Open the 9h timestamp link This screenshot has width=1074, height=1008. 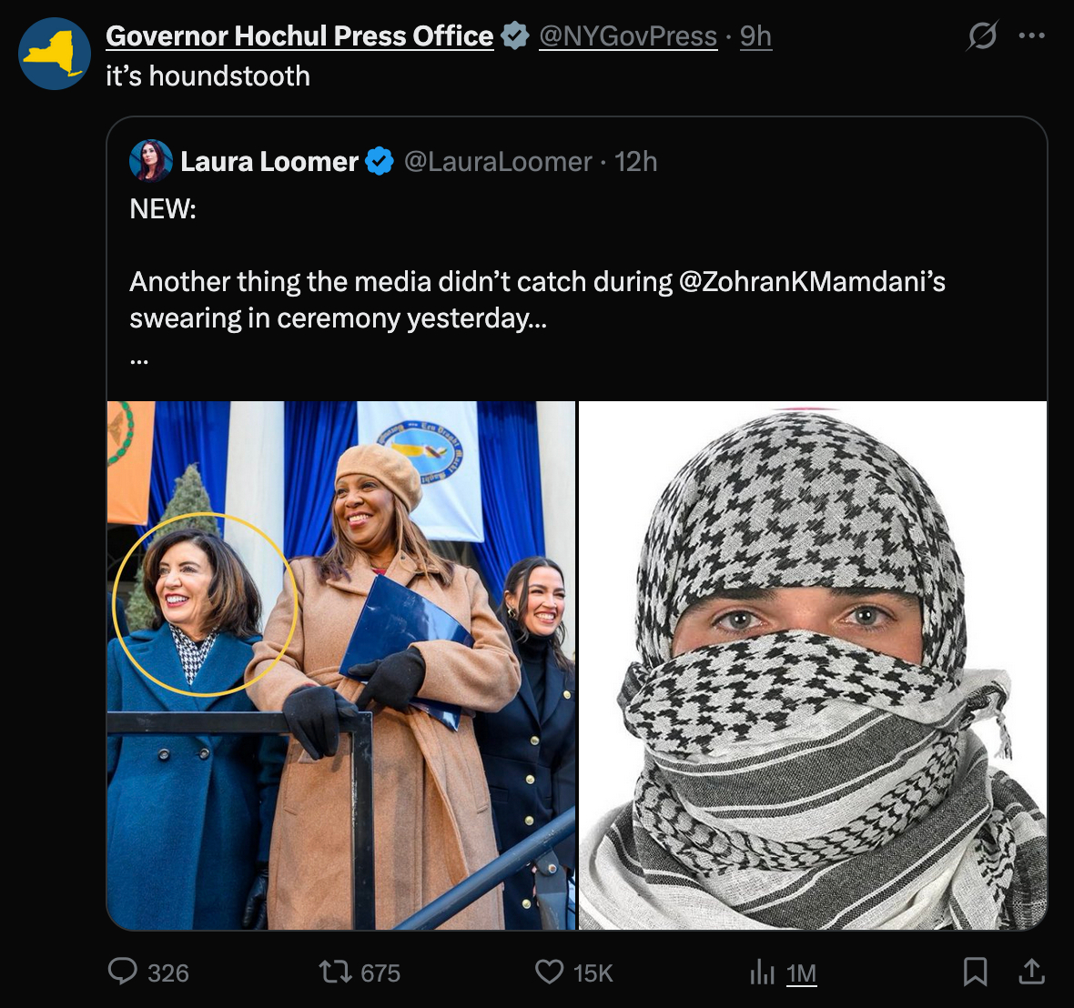[x=755, y=36]
